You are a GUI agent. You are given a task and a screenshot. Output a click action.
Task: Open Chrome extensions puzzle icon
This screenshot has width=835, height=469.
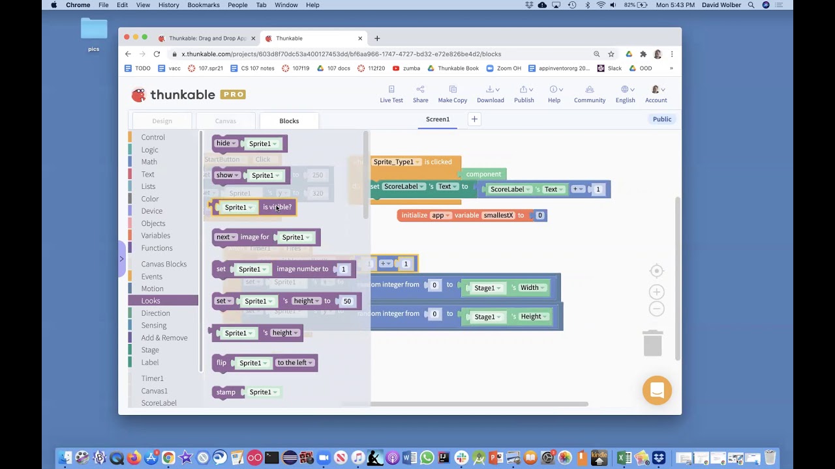pyautogui.click(x=643, y=54)
